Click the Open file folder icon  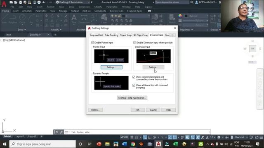tap(16, 2)
